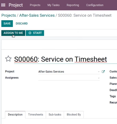Mark task as favorite with star icon

click(8, 59)
